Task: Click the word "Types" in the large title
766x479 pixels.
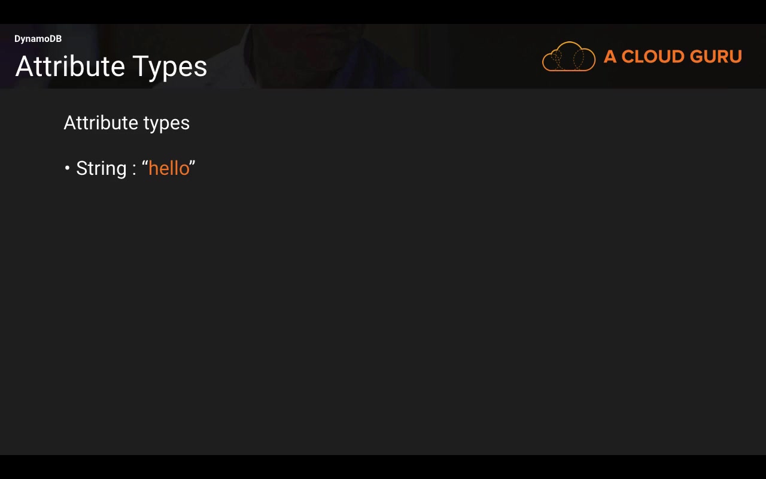Action: click(170, 66)
